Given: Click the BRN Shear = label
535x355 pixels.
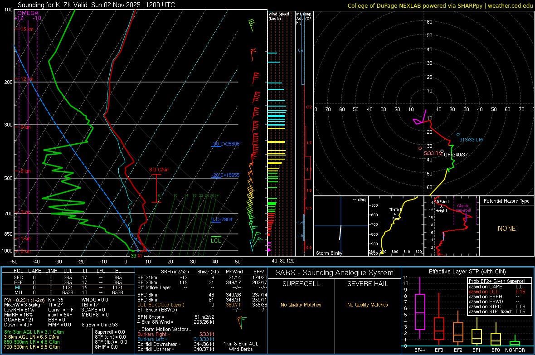Looking at the screenshot, I should 151,317.
